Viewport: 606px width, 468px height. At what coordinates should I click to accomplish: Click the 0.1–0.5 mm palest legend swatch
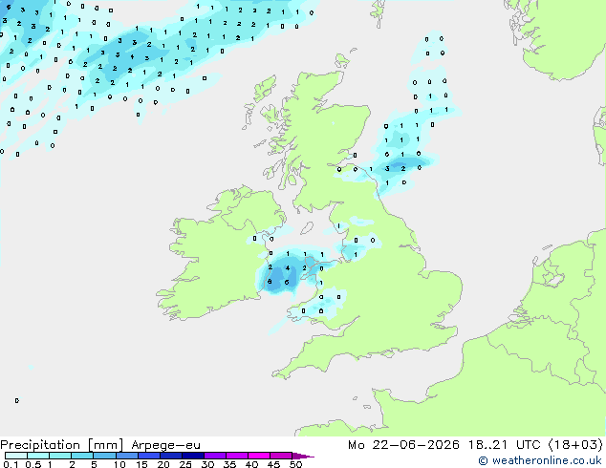tap(16, 456)
